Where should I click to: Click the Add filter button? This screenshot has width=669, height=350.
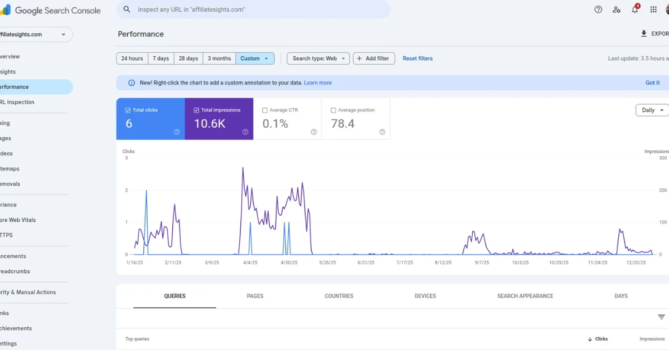[x=374, y=59]
